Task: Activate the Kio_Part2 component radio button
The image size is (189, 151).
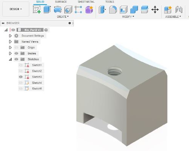Action: [x=46, y=30]
